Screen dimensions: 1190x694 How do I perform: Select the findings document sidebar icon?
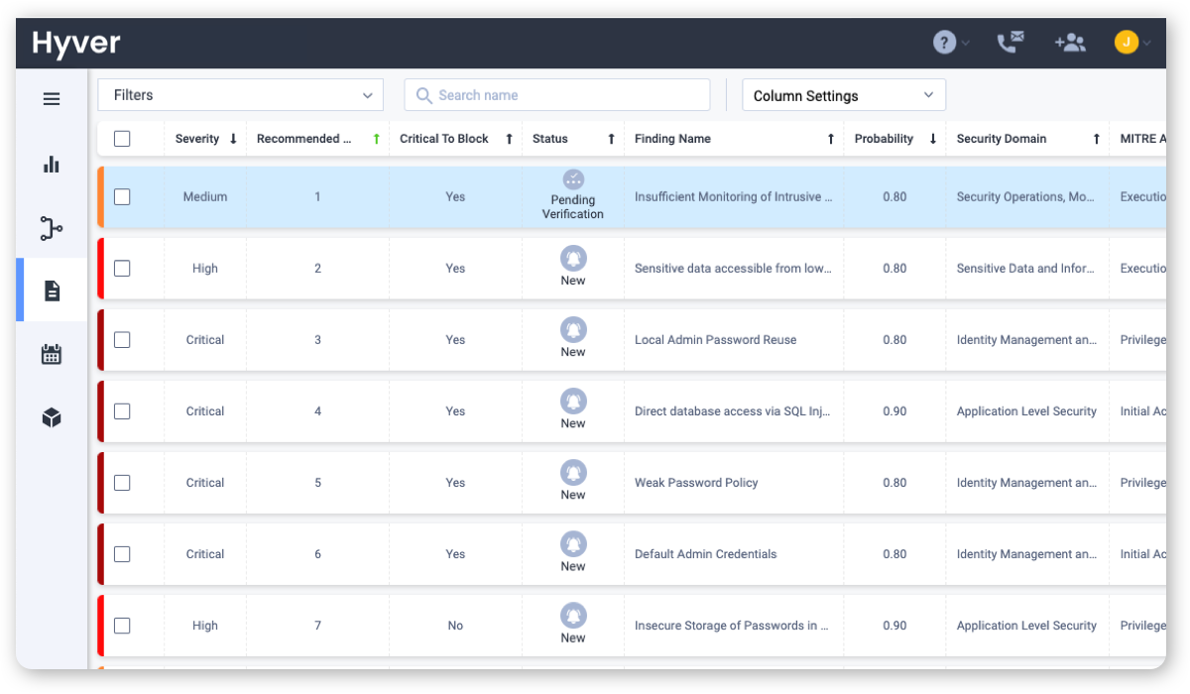(x=53, y=290)
